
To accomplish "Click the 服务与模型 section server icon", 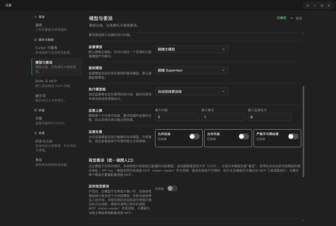I will coord(35,40).
